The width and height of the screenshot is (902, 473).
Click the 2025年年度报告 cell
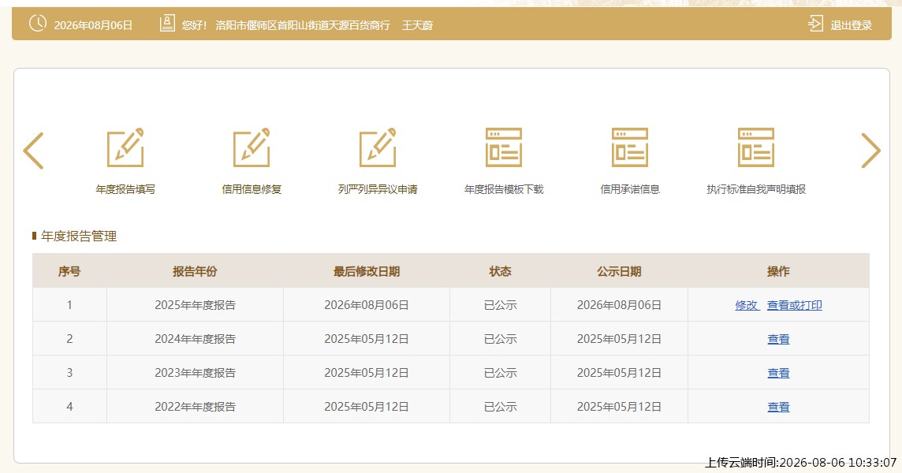coord(195,305)
